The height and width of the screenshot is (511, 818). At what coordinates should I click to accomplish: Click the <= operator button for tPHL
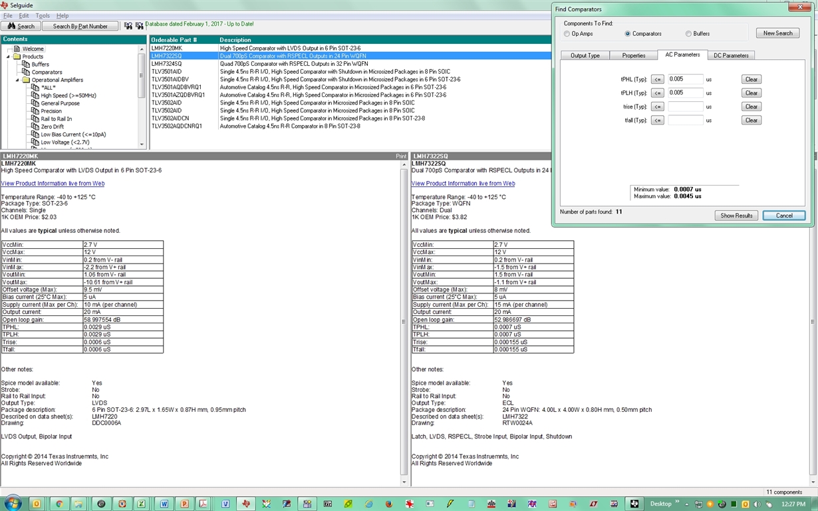pyautogui.click(x=657, y=79)
